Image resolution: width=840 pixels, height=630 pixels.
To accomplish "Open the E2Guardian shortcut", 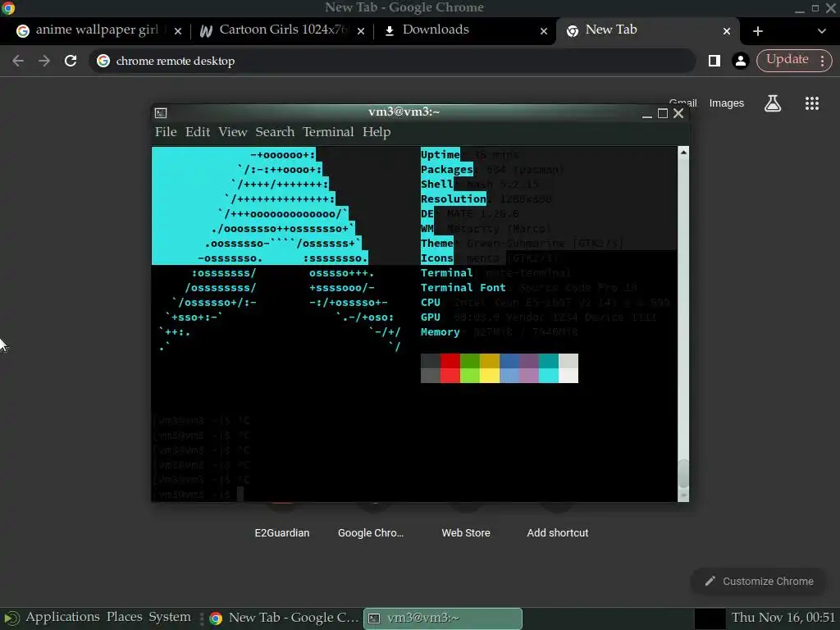I will click(x=282, y=532).
